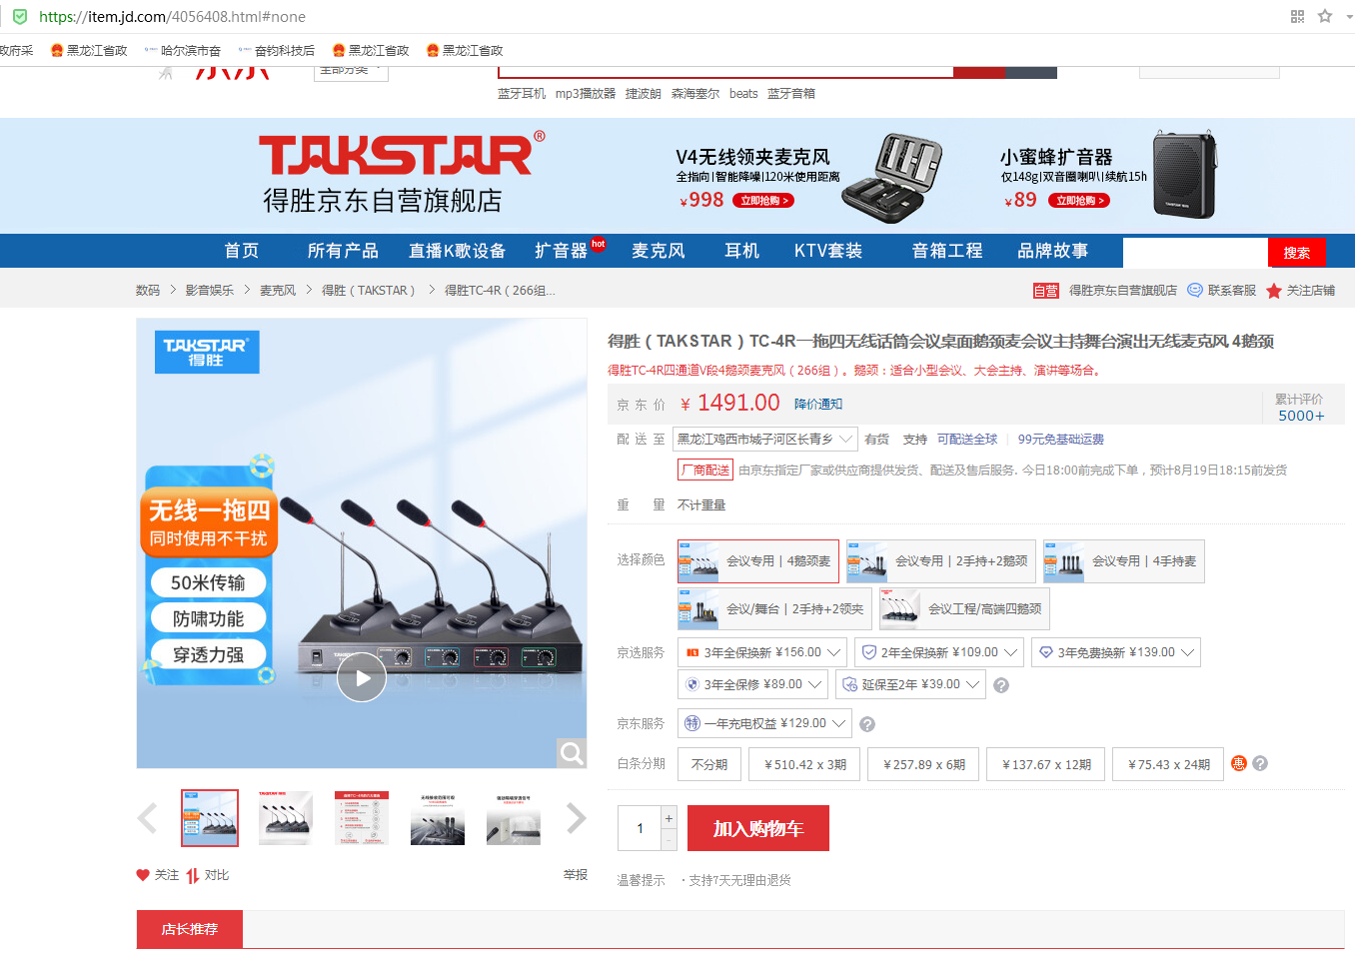
Task: Choose ¥75.43 x 24期 installment
Action: (1169, 764)
